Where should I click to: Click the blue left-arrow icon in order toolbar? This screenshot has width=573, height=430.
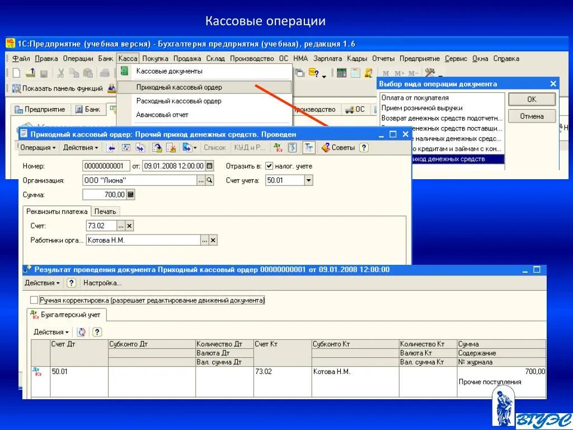(111, 148)
